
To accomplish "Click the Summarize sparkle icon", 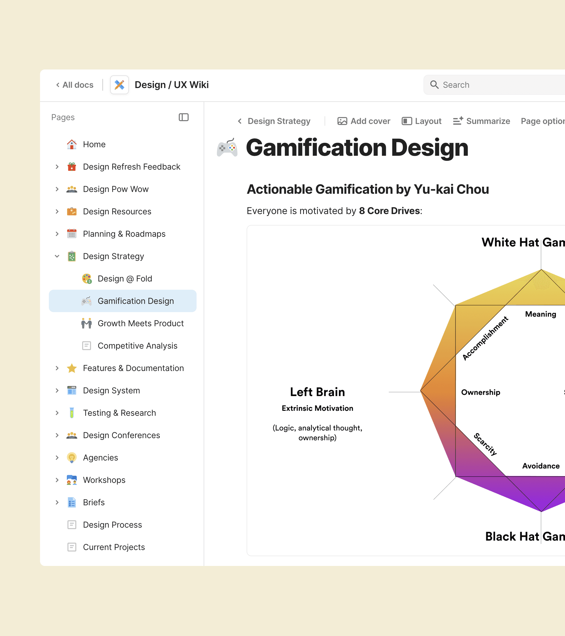I will click(458, 121).
